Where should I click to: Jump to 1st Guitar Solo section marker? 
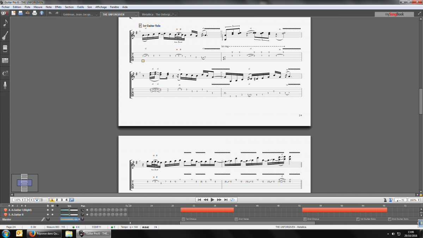[x=366, y=219]
